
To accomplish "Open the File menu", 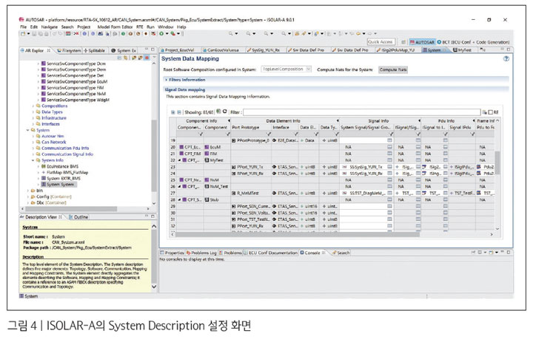I will click(x=23, y=27).
